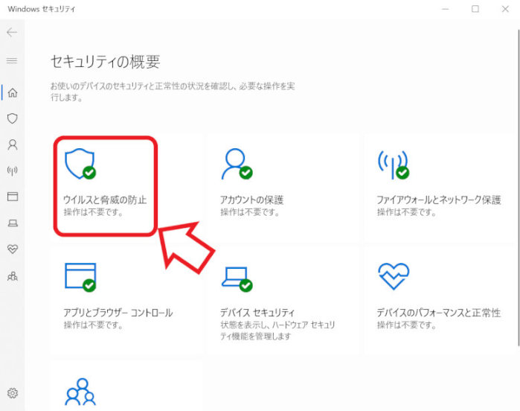Click 操作は不要です under ウイルスと脅威の防止

click(x=93, y=211)
